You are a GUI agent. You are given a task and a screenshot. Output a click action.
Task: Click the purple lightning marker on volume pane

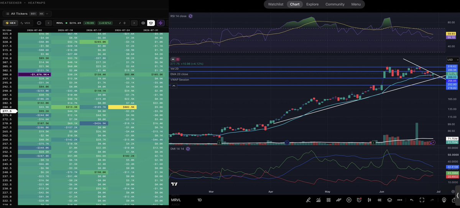(x=433, y=142)
